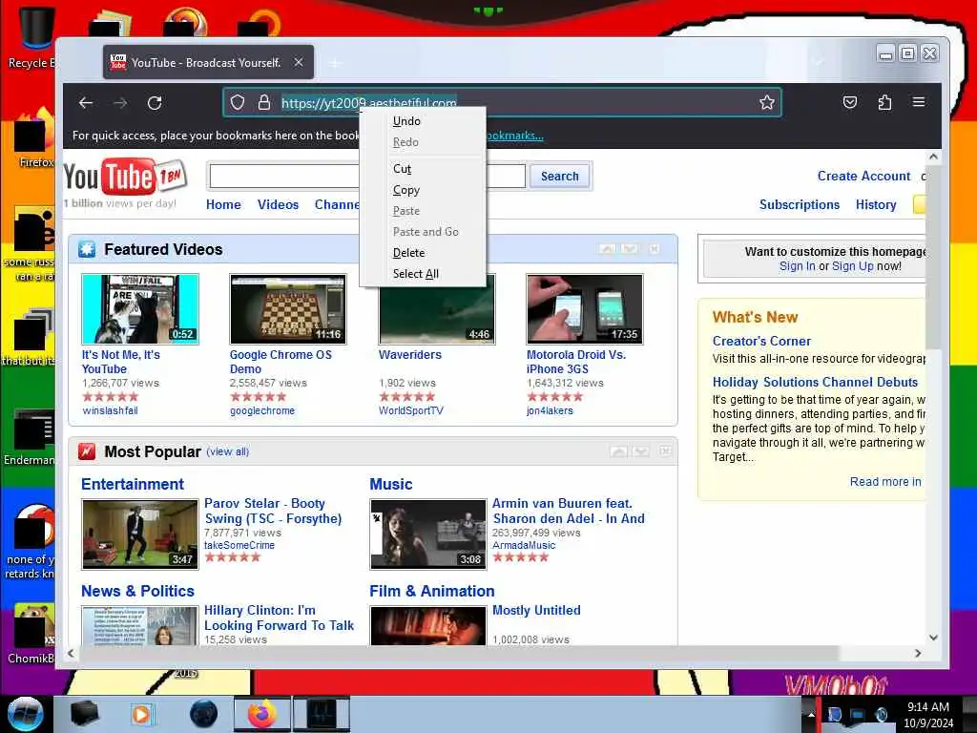Click the Read more in link

[885, 482]
